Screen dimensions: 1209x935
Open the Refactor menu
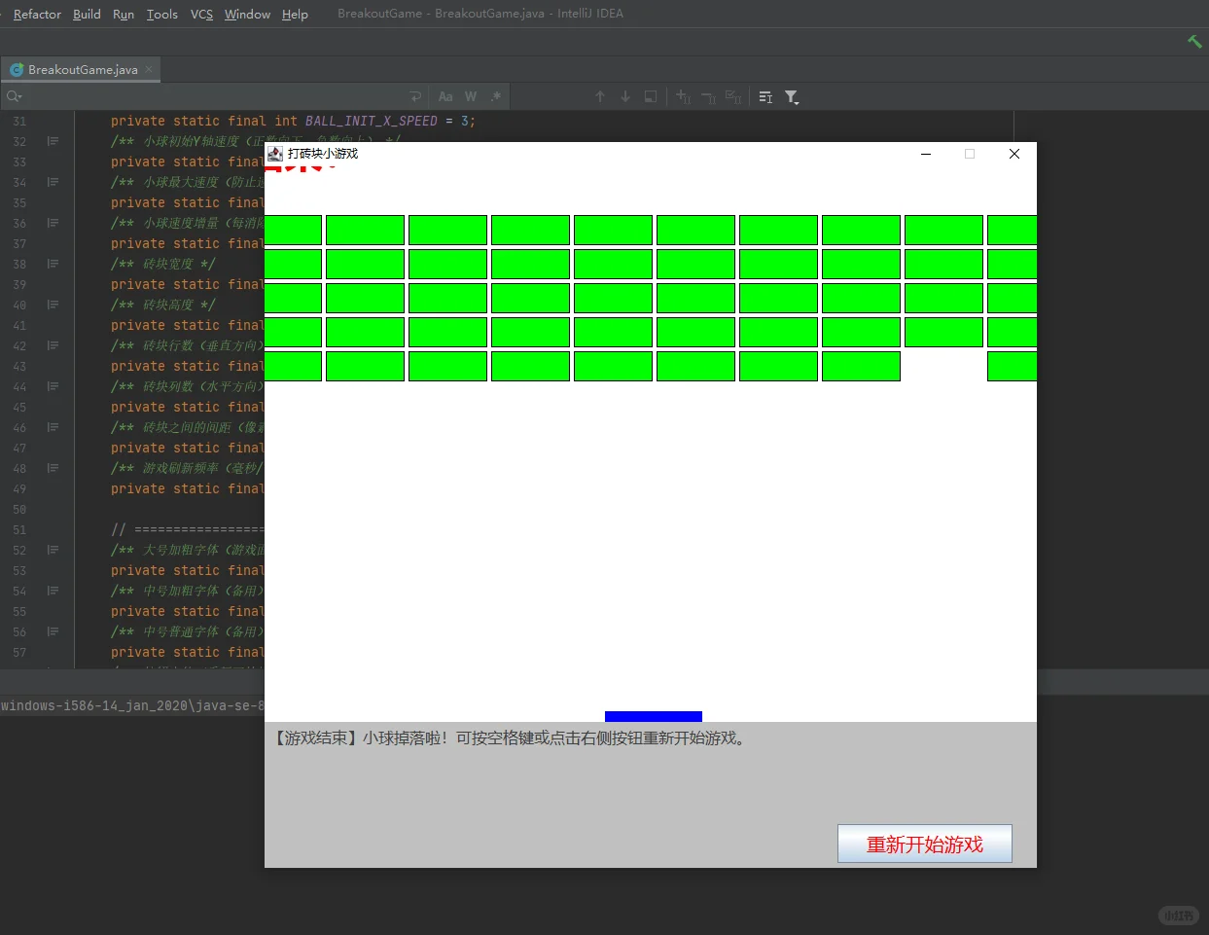coord(37,14)
